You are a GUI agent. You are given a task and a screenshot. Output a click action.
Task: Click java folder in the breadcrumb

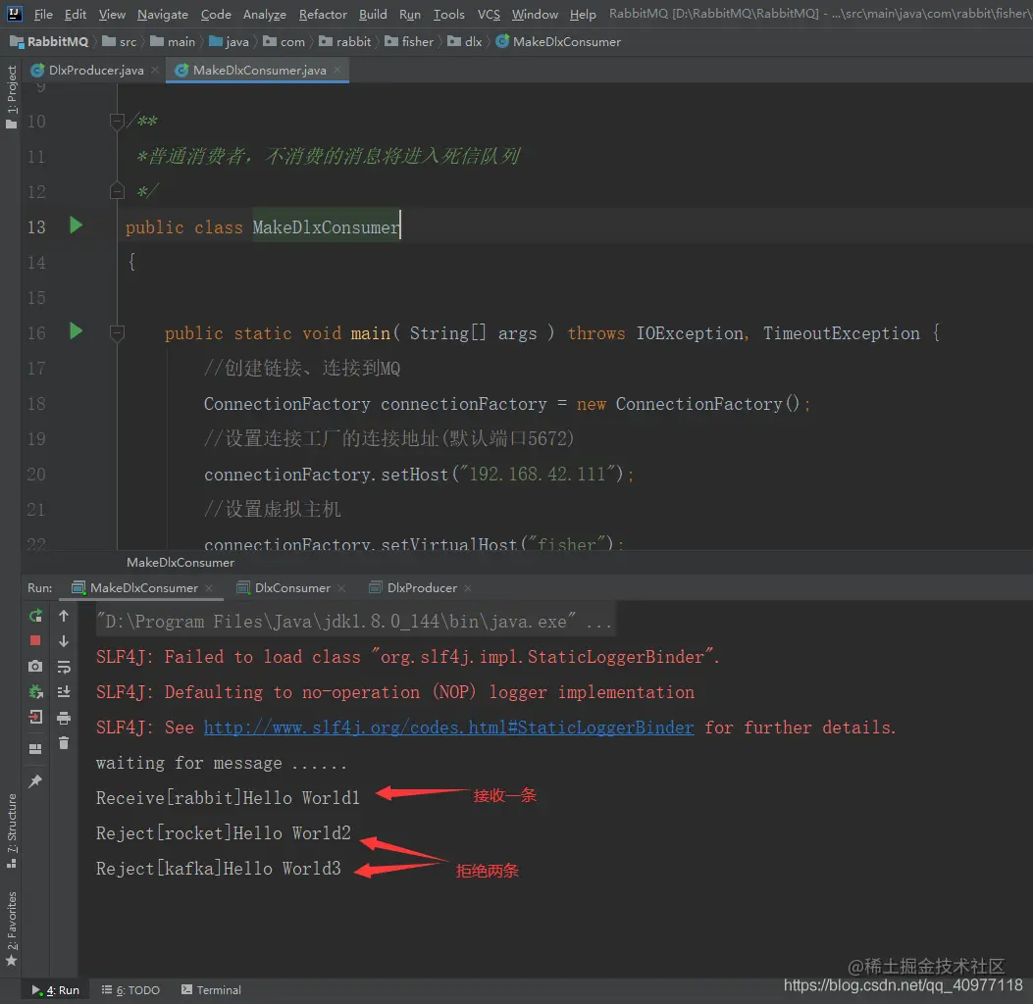click(230, 41)
